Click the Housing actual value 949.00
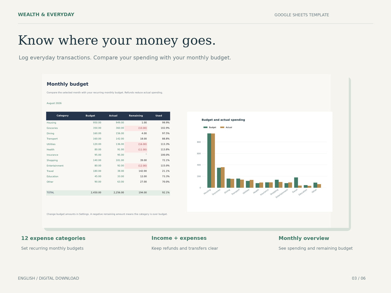 (120, 123)
